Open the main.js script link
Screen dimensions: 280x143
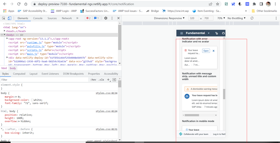[x=32, y=54]
